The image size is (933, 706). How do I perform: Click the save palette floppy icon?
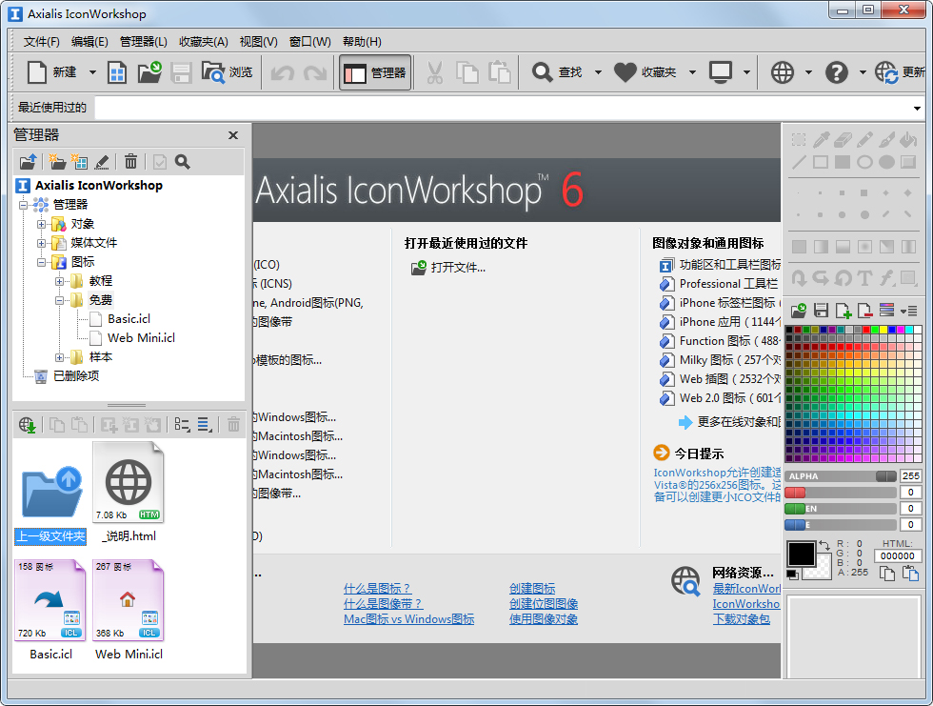(821, 311)
